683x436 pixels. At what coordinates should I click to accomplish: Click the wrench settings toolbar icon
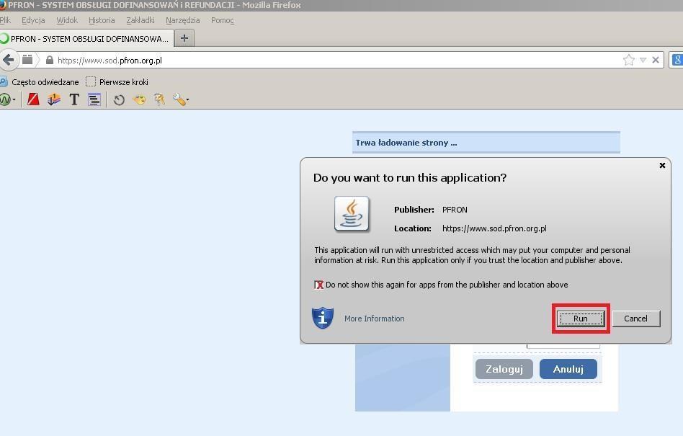click(179, 99)
